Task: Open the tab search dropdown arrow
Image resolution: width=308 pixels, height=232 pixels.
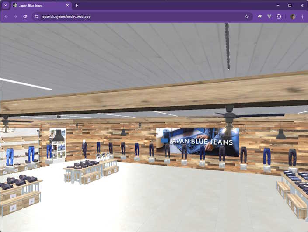Action: click(x=6, y=5)
